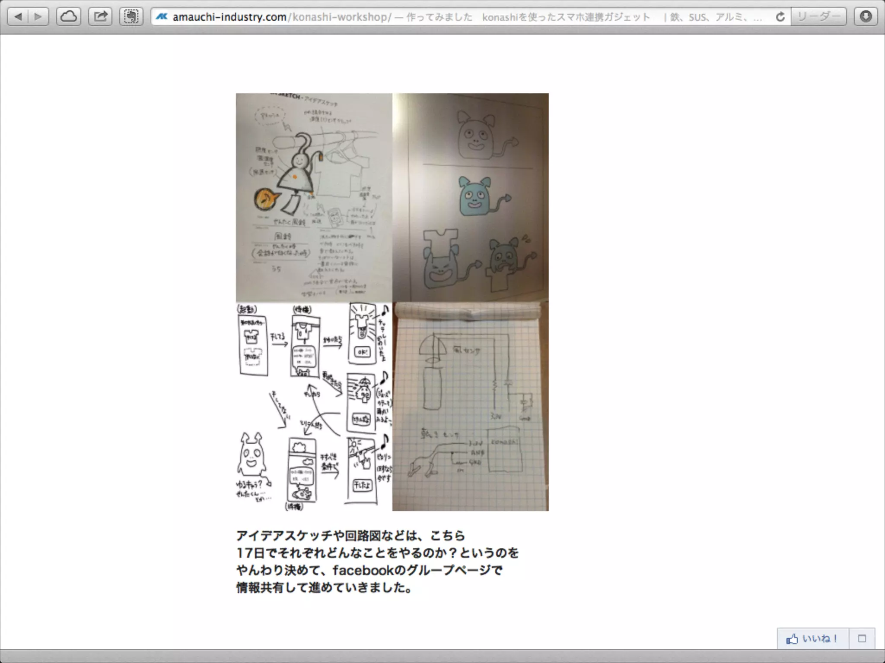The width and height of the screenshot is (885, 663).
Task: Click the amauchi-industry.com URL field
Action: (229, 17)
